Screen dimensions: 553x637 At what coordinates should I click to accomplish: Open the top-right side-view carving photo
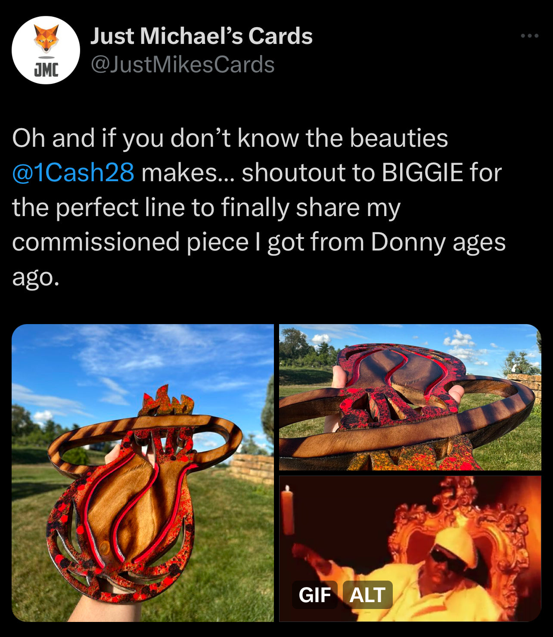tap(410, 397)
